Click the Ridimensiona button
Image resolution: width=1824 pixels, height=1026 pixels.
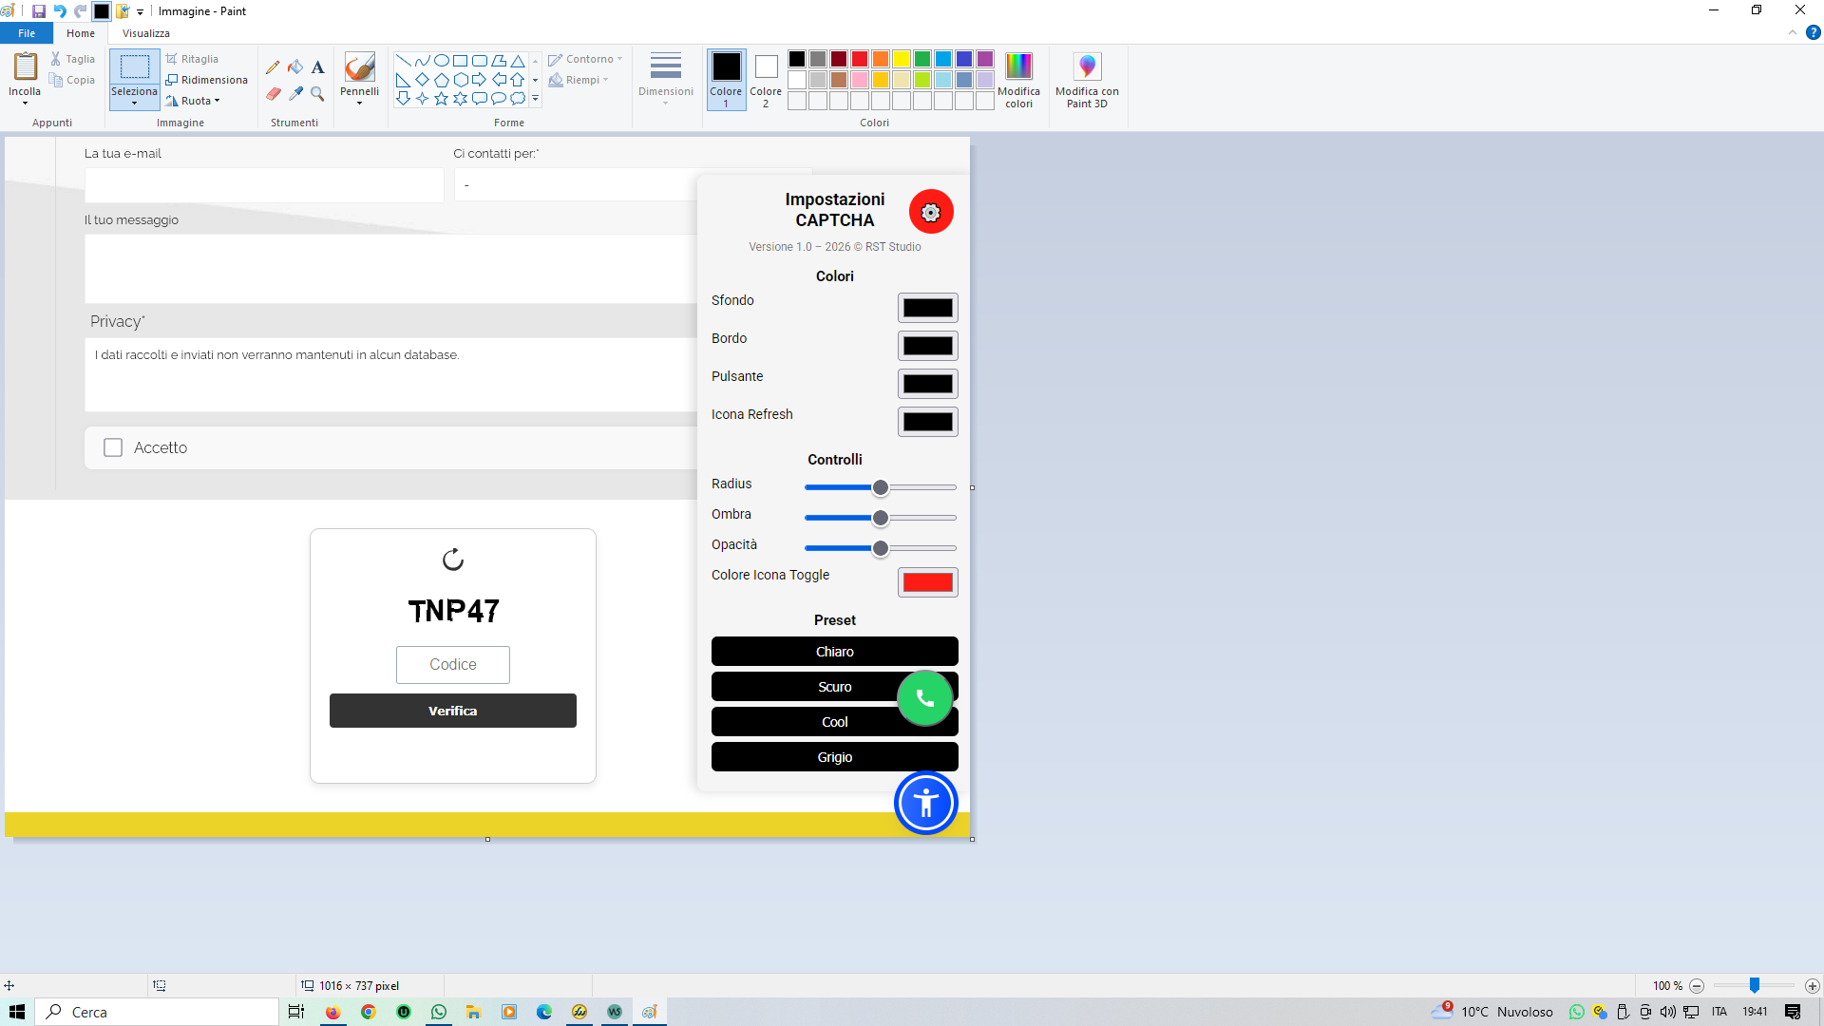pos(206,80)
